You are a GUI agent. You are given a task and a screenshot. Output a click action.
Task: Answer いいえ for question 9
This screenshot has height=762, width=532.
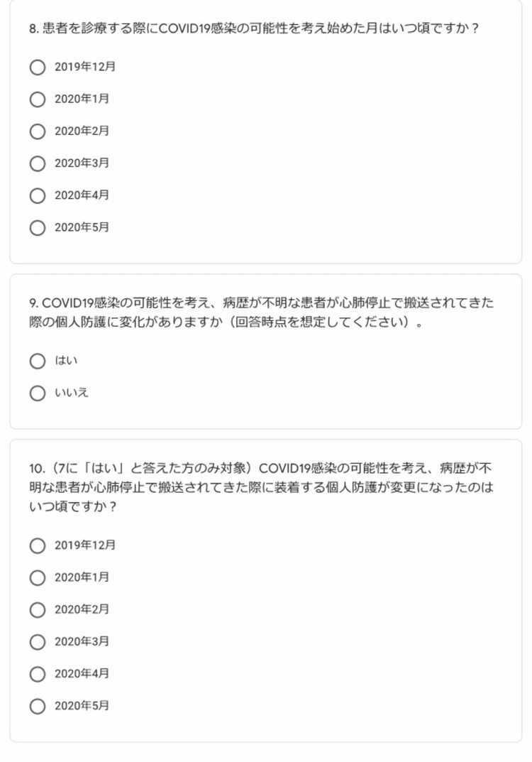(x=38, y=393)
